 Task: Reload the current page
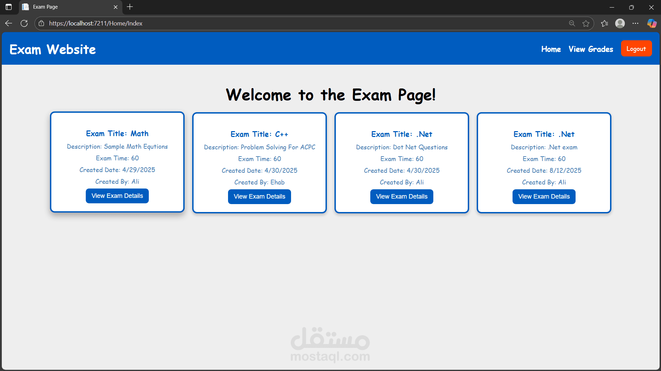(24, 23)
